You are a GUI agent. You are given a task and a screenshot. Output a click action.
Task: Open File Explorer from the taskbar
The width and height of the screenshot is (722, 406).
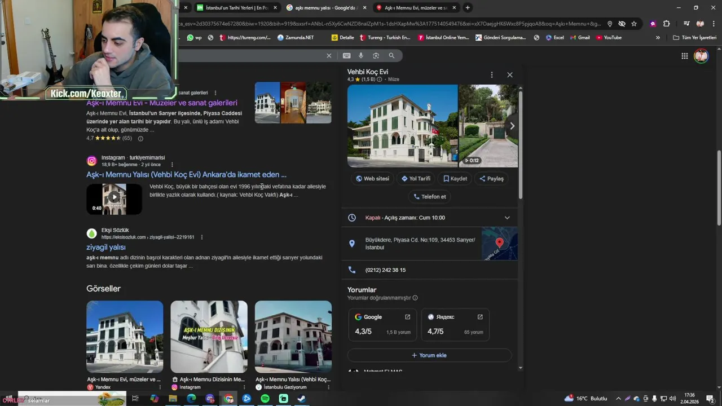coord(173,399)
